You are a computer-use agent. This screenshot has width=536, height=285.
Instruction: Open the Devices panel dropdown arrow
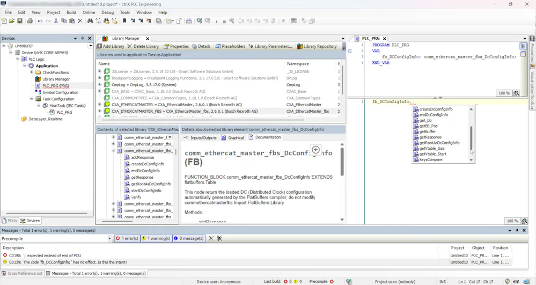[75, 38]
